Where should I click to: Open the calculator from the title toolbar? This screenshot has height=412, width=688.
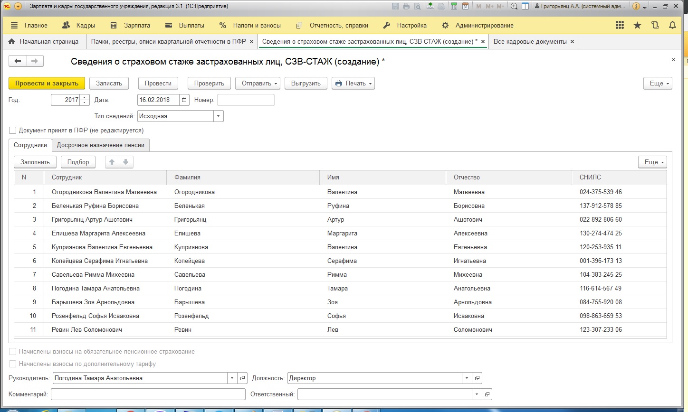pyautogui.click(x=454, y=6)
